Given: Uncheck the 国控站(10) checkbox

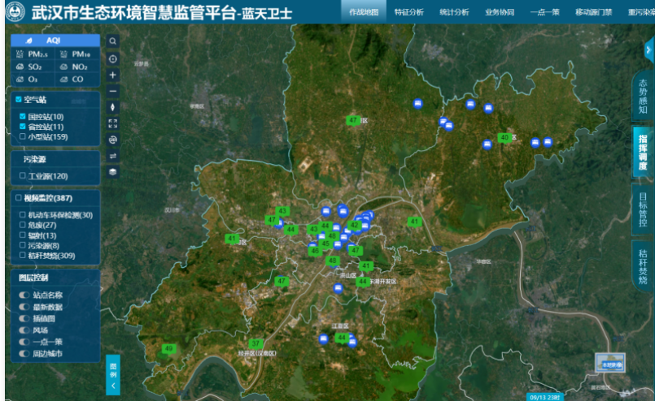Looking at the screenshot, I should tap(23, 117).
